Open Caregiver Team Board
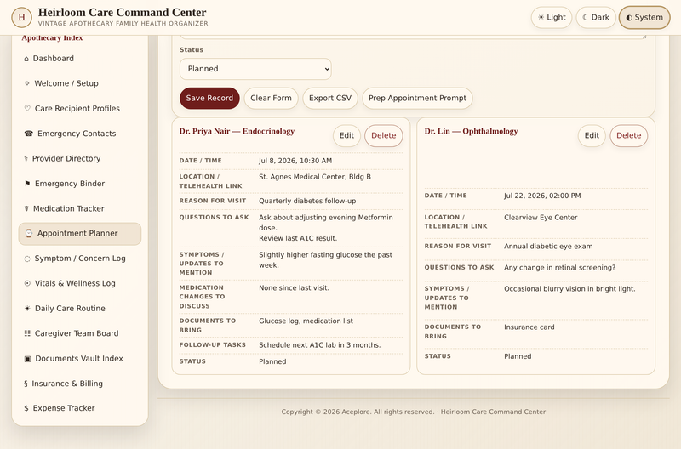 click(80, 333)
